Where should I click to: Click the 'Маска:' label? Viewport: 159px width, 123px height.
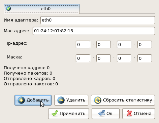pos(14,57)
